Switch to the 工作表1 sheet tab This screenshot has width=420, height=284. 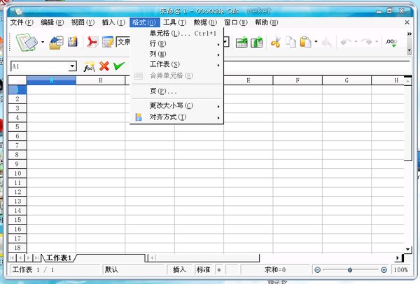pos(58,258)
